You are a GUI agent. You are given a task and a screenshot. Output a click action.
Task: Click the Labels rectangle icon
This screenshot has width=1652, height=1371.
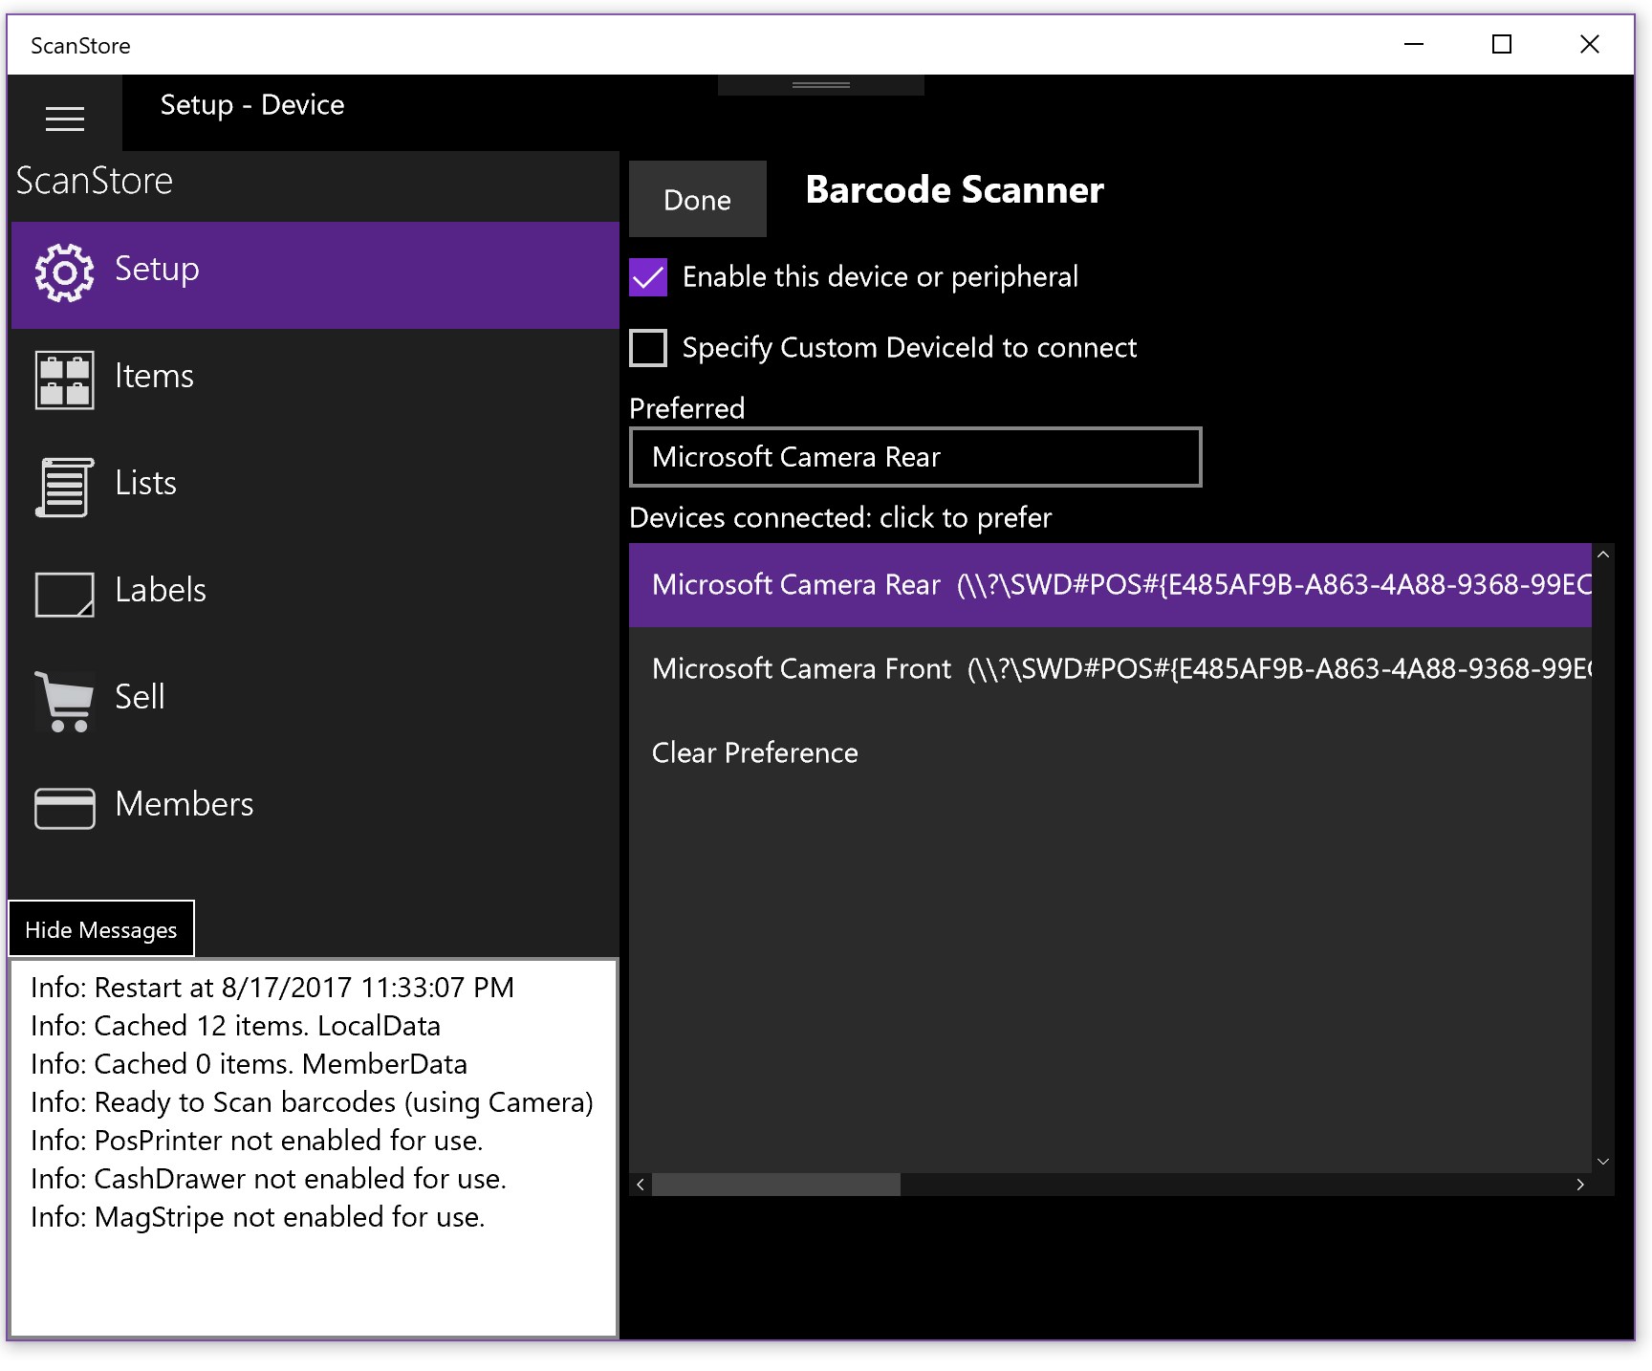[64, 595]
